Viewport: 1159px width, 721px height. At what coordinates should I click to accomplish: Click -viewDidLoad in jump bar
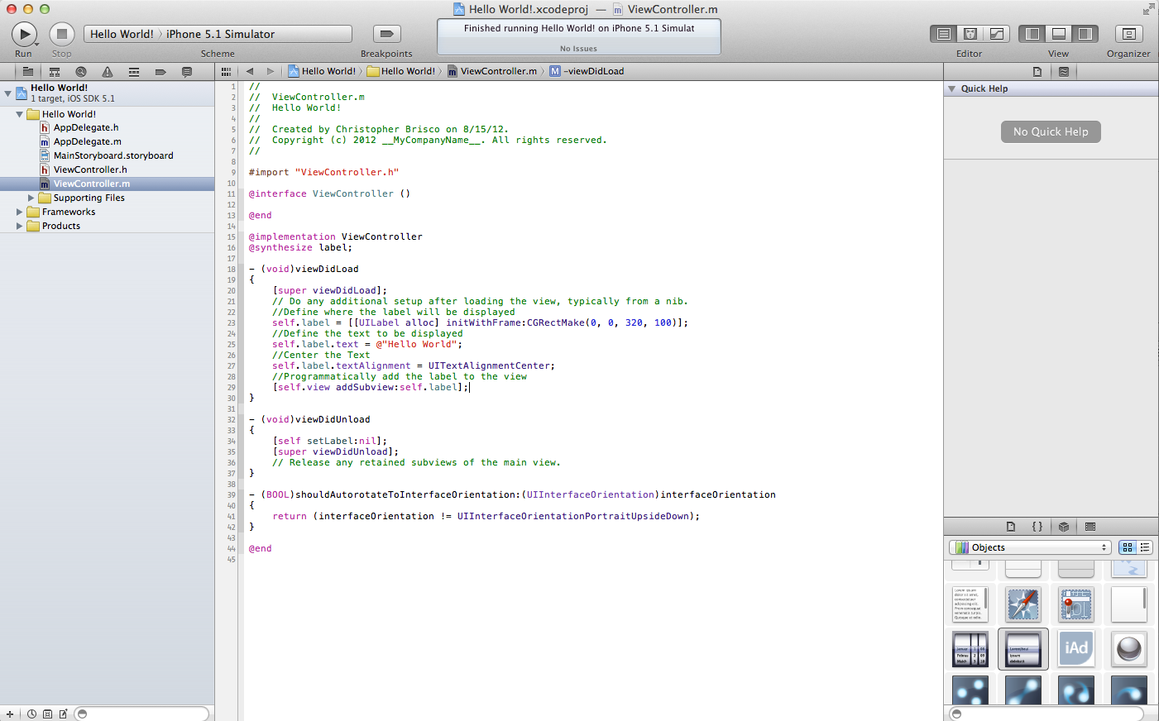coord(587,71)
